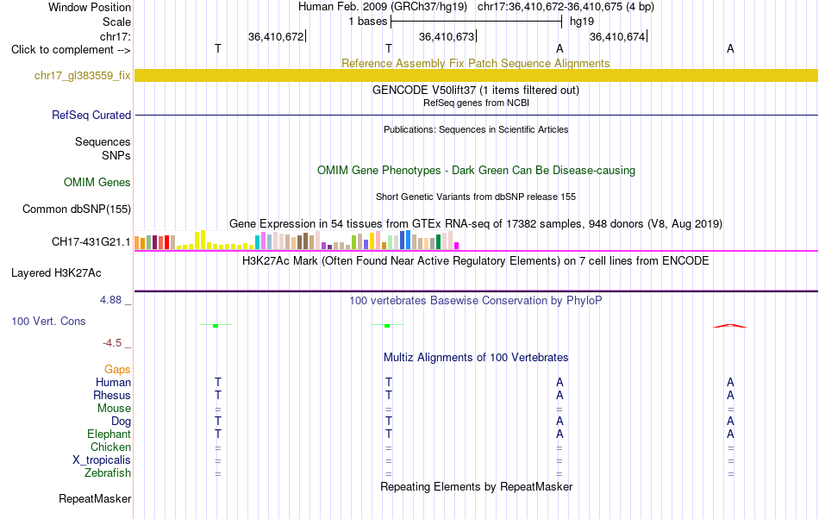Click the chr17: ruler label
Image resolution: width=819 pixels, height=519 pixels.
115,36
